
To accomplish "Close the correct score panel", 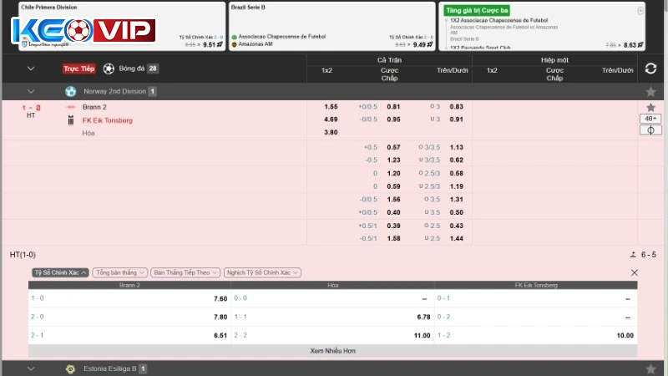I will (x=634, y=272).
